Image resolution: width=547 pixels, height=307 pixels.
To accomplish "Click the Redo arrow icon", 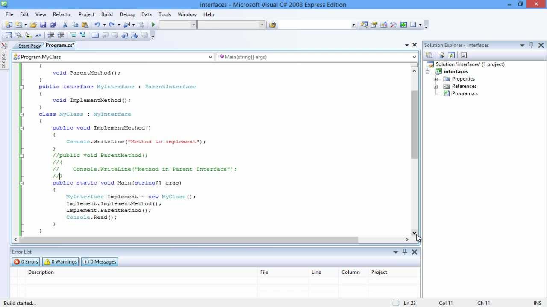I will point(112,25).
